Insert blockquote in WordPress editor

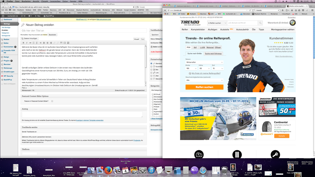point(40,43)
